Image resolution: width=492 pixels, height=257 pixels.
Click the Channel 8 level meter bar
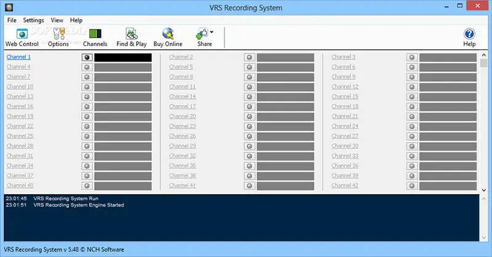[285, 77]
